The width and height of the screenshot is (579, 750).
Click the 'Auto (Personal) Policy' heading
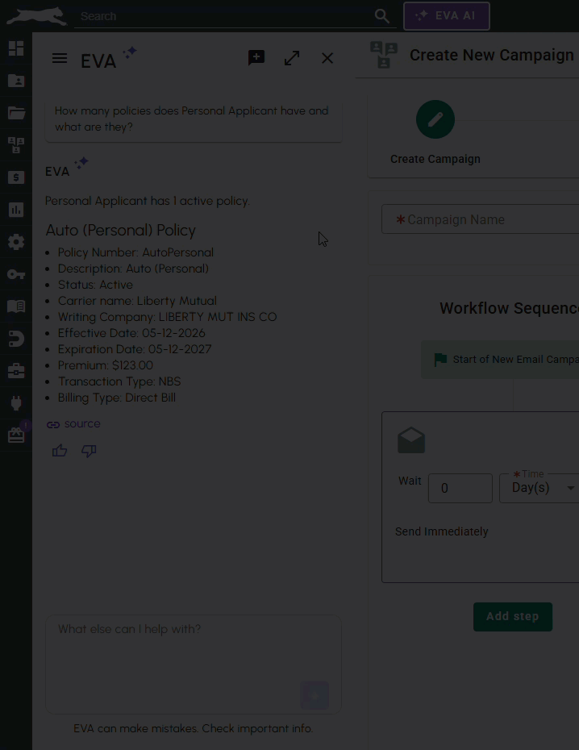point(120,230)
